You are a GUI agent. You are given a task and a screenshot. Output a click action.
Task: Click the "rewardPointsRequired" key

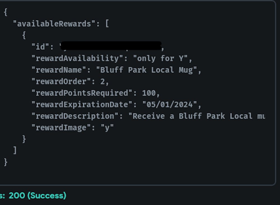[x=82, y=93]
